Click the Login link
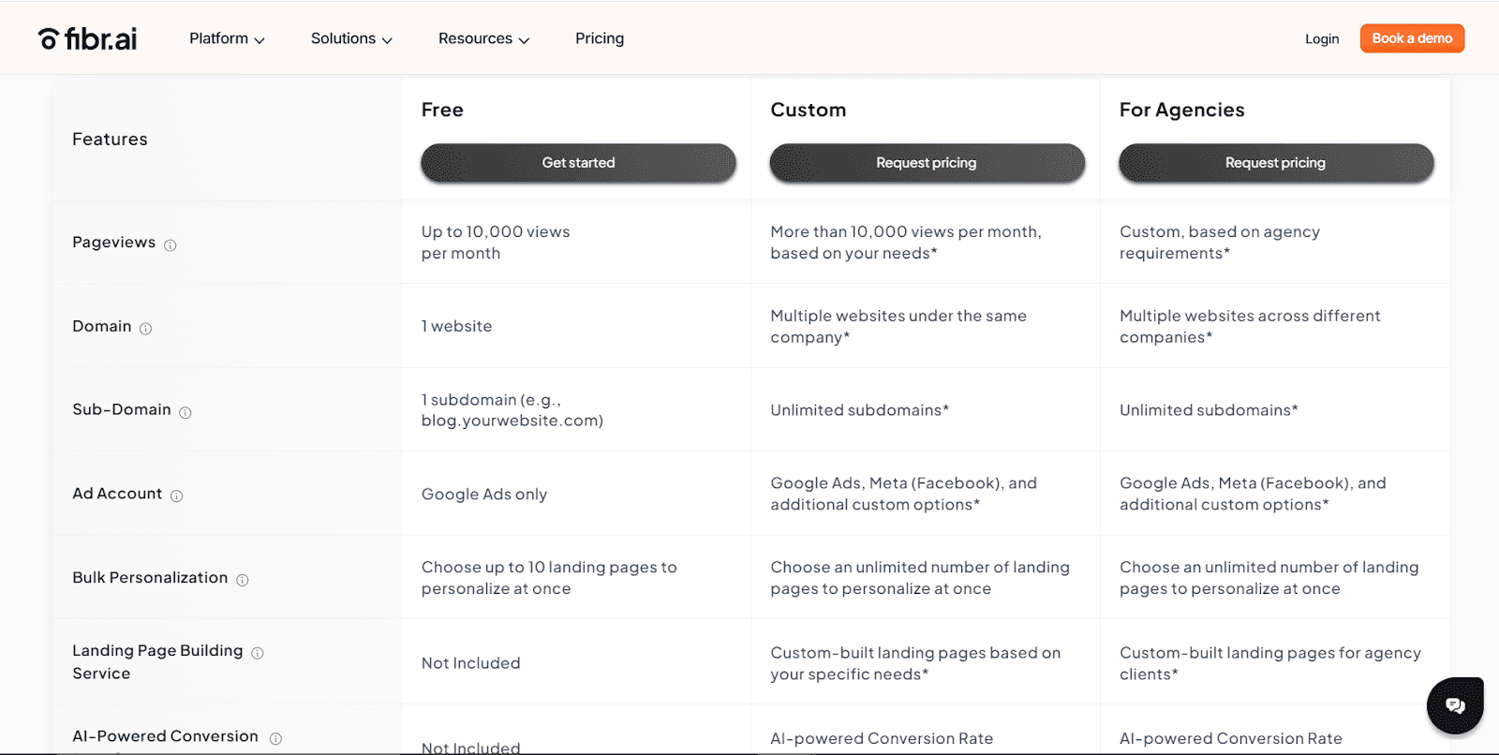Screen dimensions: 1499x755 point(1322,38)
